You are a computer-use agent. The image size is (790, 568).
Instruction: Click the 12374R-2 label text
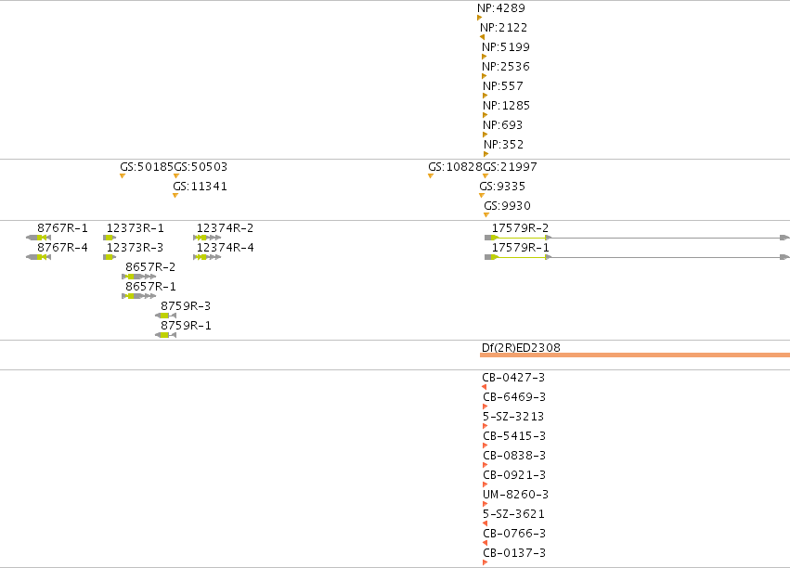(226, 228)
